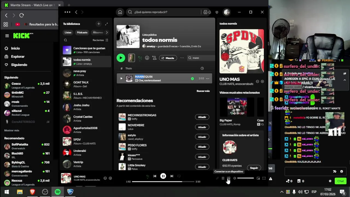Add UNO MAS to liked songs in player bar
The image size is (350, 197).
click(110, 178)
